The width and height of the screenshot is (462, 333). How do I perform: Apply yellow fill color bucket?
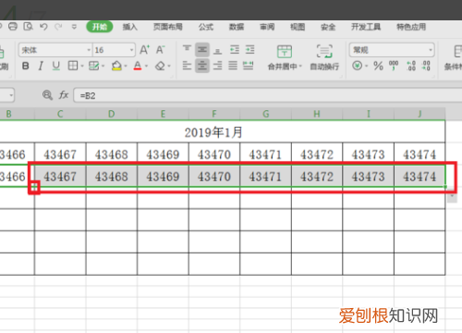coord(116,66)
